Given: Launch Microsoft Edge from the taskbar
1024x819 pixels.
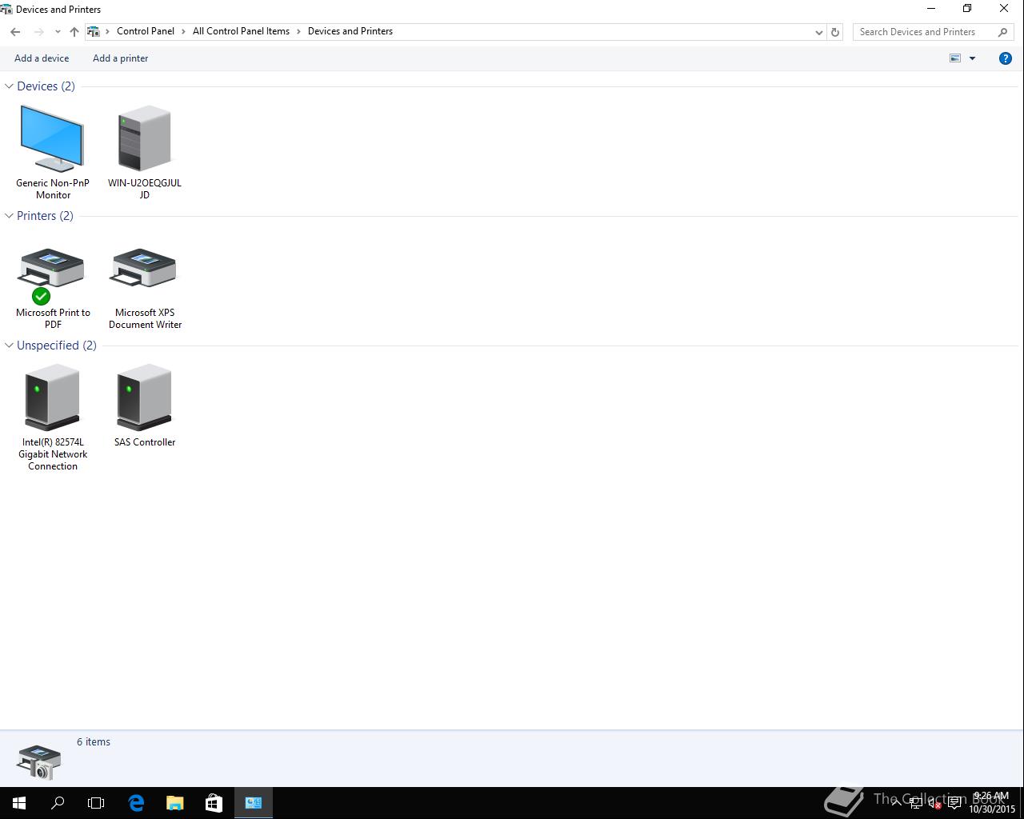Looking at the screenshot, I should point(136,803).
